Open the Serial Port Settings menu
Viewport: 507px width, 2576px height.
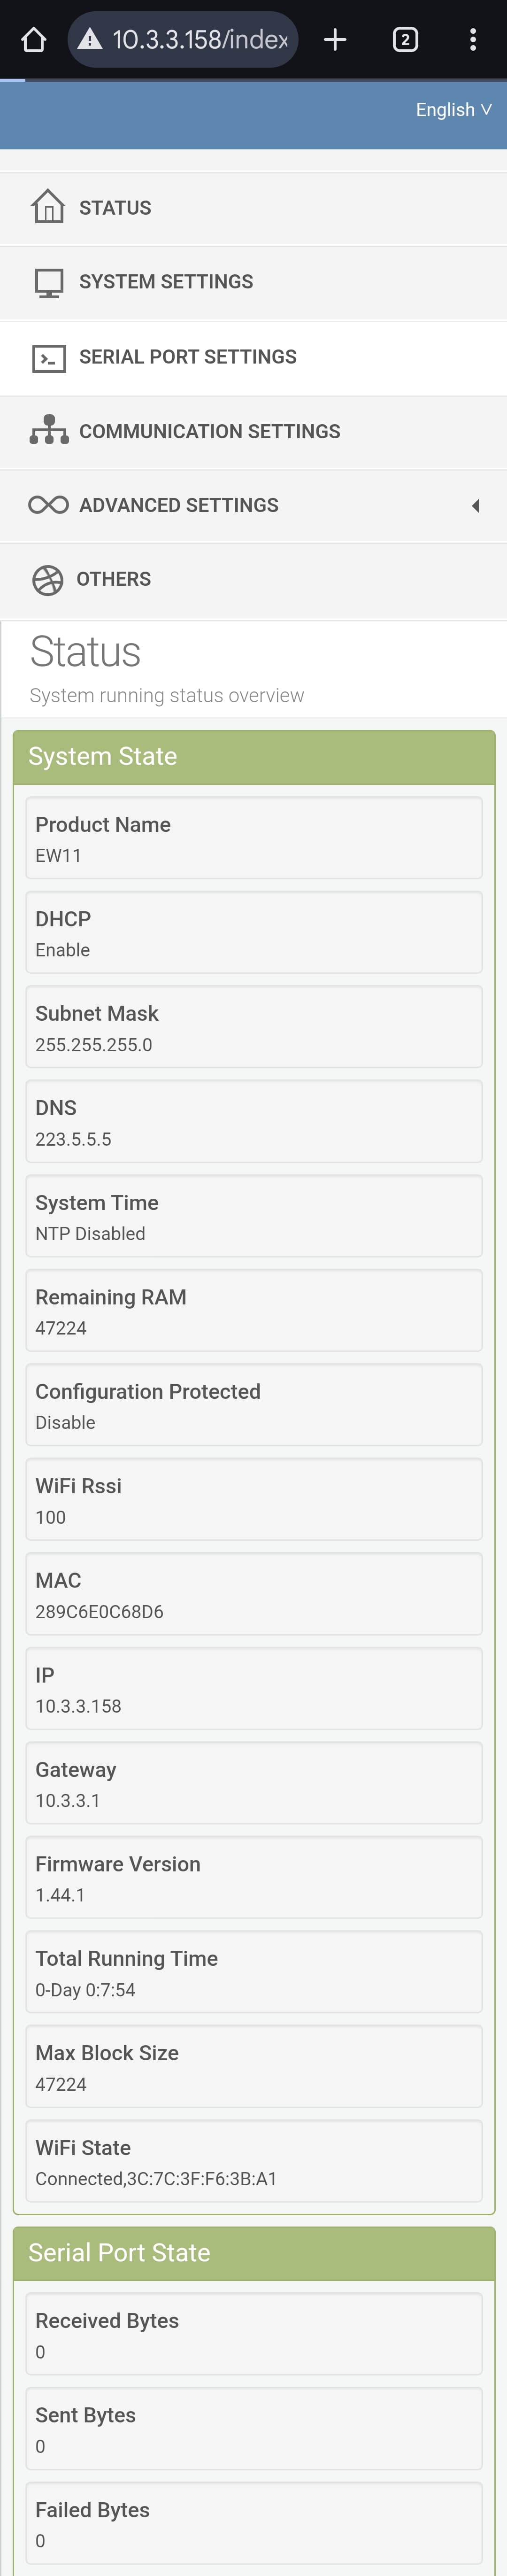click(188, 357)
